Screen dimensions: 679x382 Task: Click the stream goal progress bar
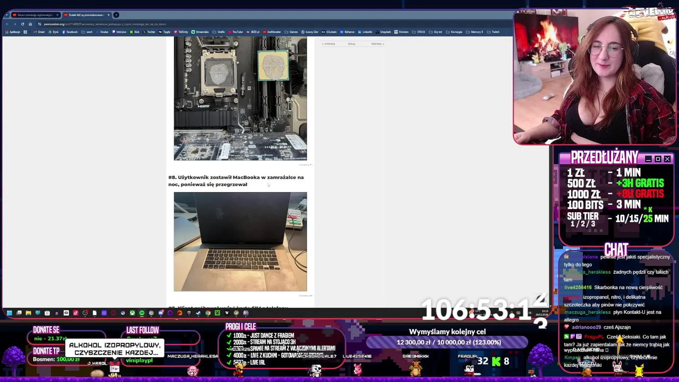(448, 342)
